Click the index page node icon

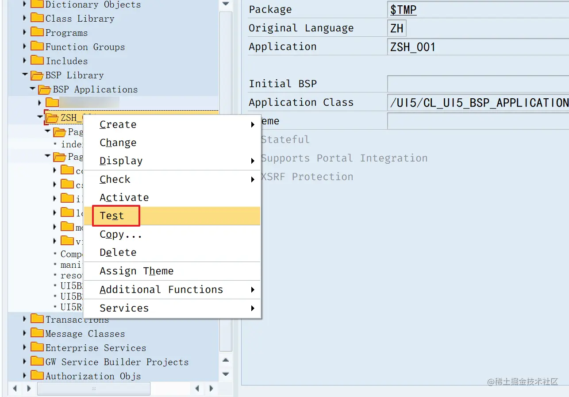tap(54, 144)
